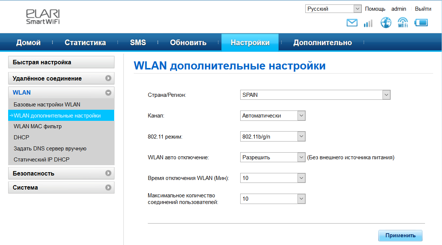Open the Канал dropdown
The image size is (442, 245).
click(x=273, y=116)
